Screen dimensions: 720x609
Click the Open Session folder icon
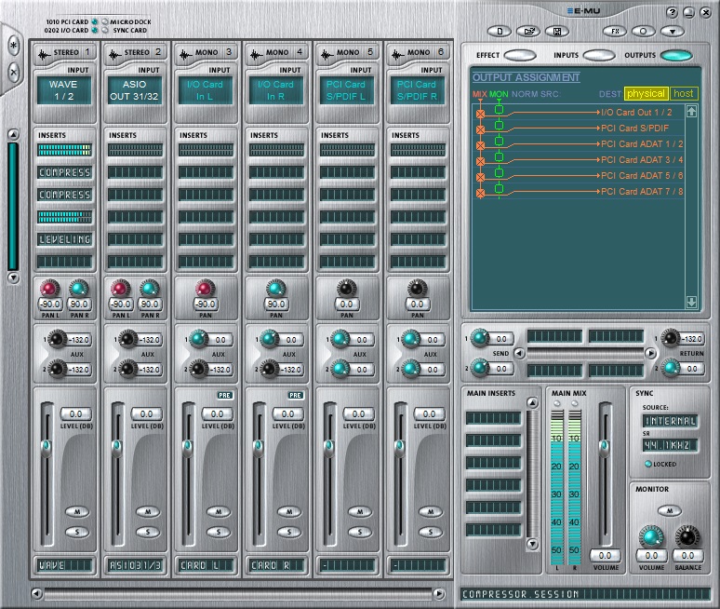pyautogui.click(x=528, y=32)
